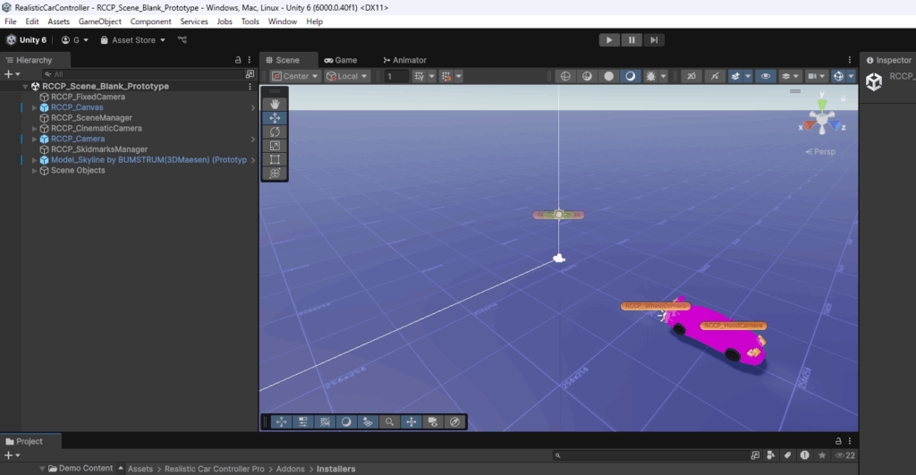The height and width of the screenshot is (475, 916).
Task: Open the version control icon beside Asset Store
Action: (182, 40)
